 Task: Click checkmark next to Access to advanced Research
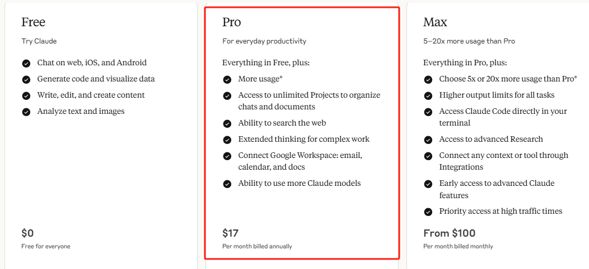coord(428,140)
